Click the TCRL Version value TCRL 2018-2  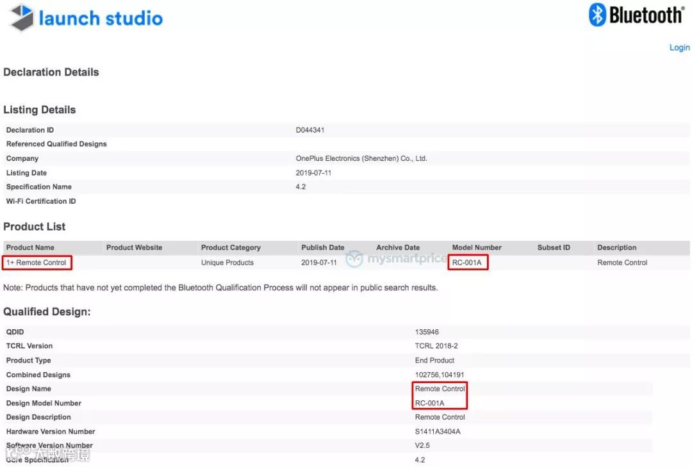click(436, 346)
